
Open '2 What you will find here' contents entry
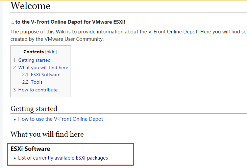pyautogui.click(x=41, y=67)
